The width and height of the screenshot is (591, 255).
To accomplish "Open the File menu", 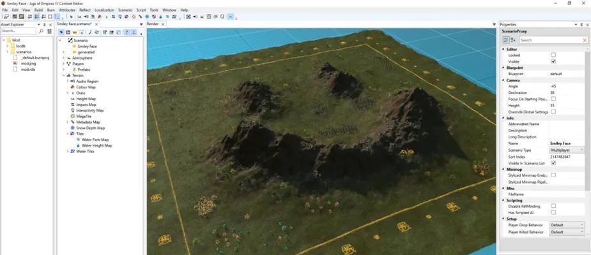I will 5,10.
